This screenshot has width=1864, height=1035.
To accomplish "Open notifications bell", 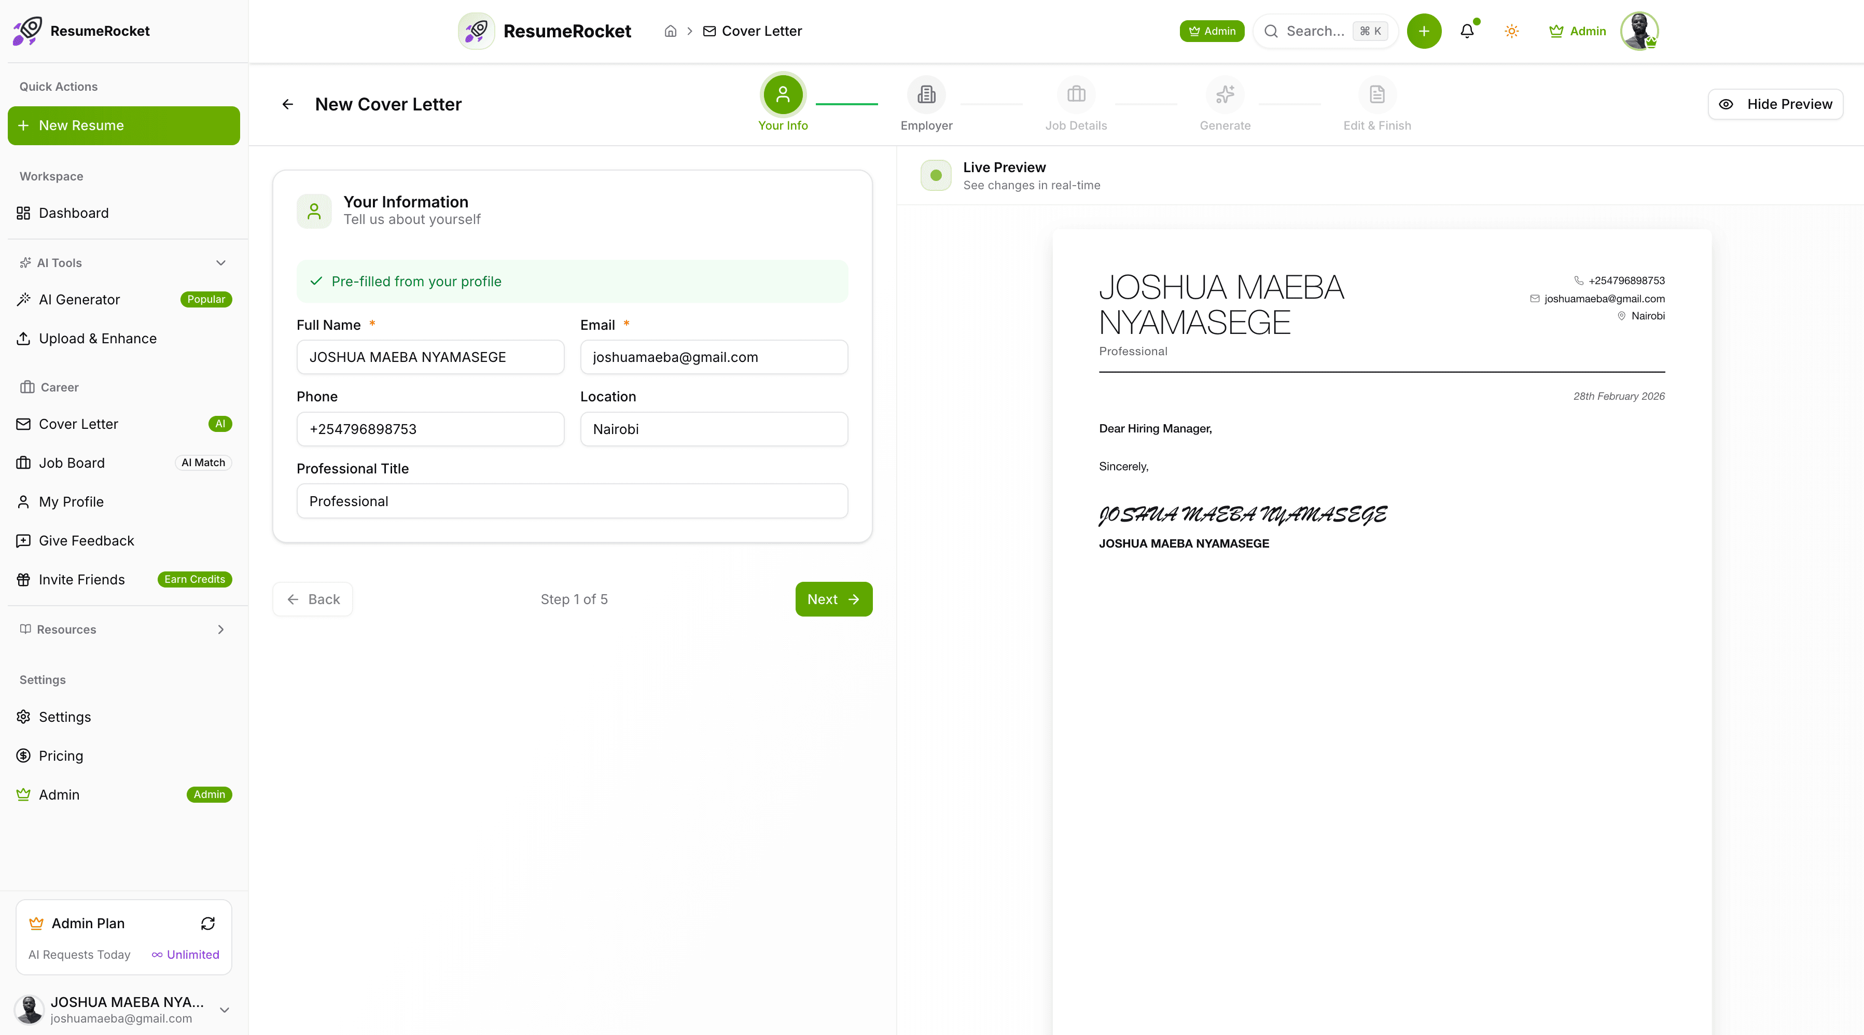I will (x=1467, y=31).
